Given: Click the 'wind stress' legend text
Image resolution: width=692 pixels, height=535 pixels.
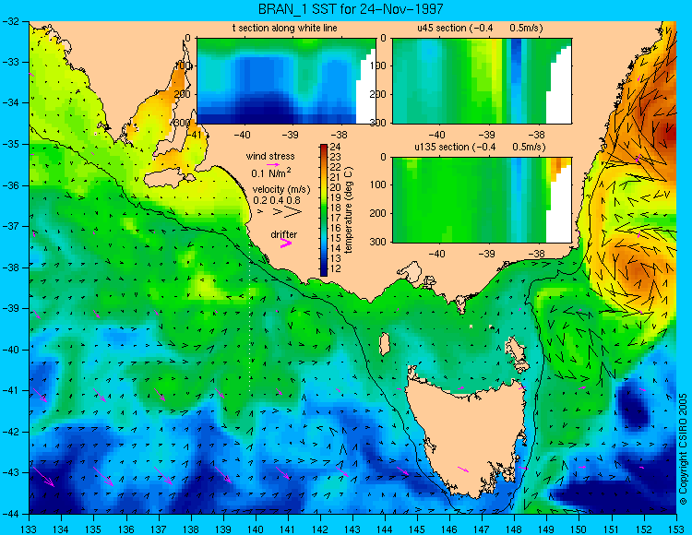Looking at the screenshot, I should tap(270, 156).
